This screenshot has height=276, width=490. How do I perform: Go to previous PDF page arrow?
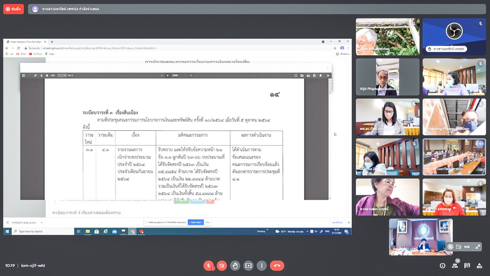click(41, 76)
